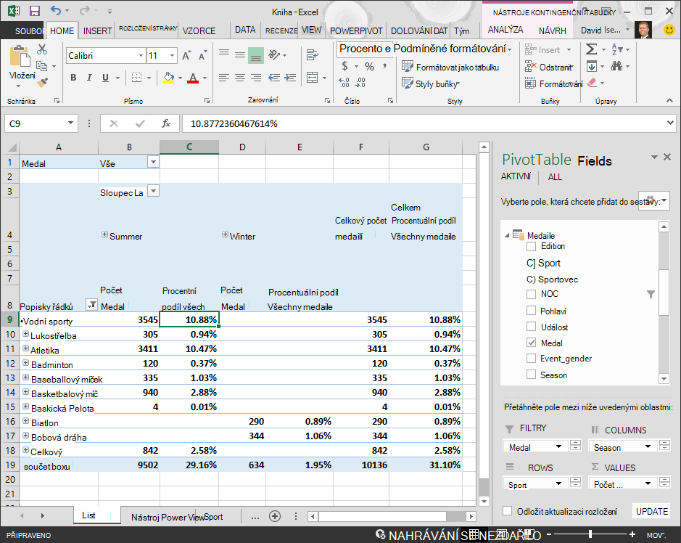
Task: Open the font name Calibri dropdown
Action: (141, 56)
